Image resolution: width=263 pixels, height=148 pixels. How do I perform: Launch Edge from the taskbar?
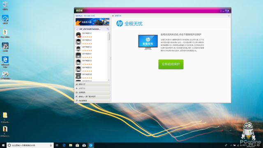(64, 145)
